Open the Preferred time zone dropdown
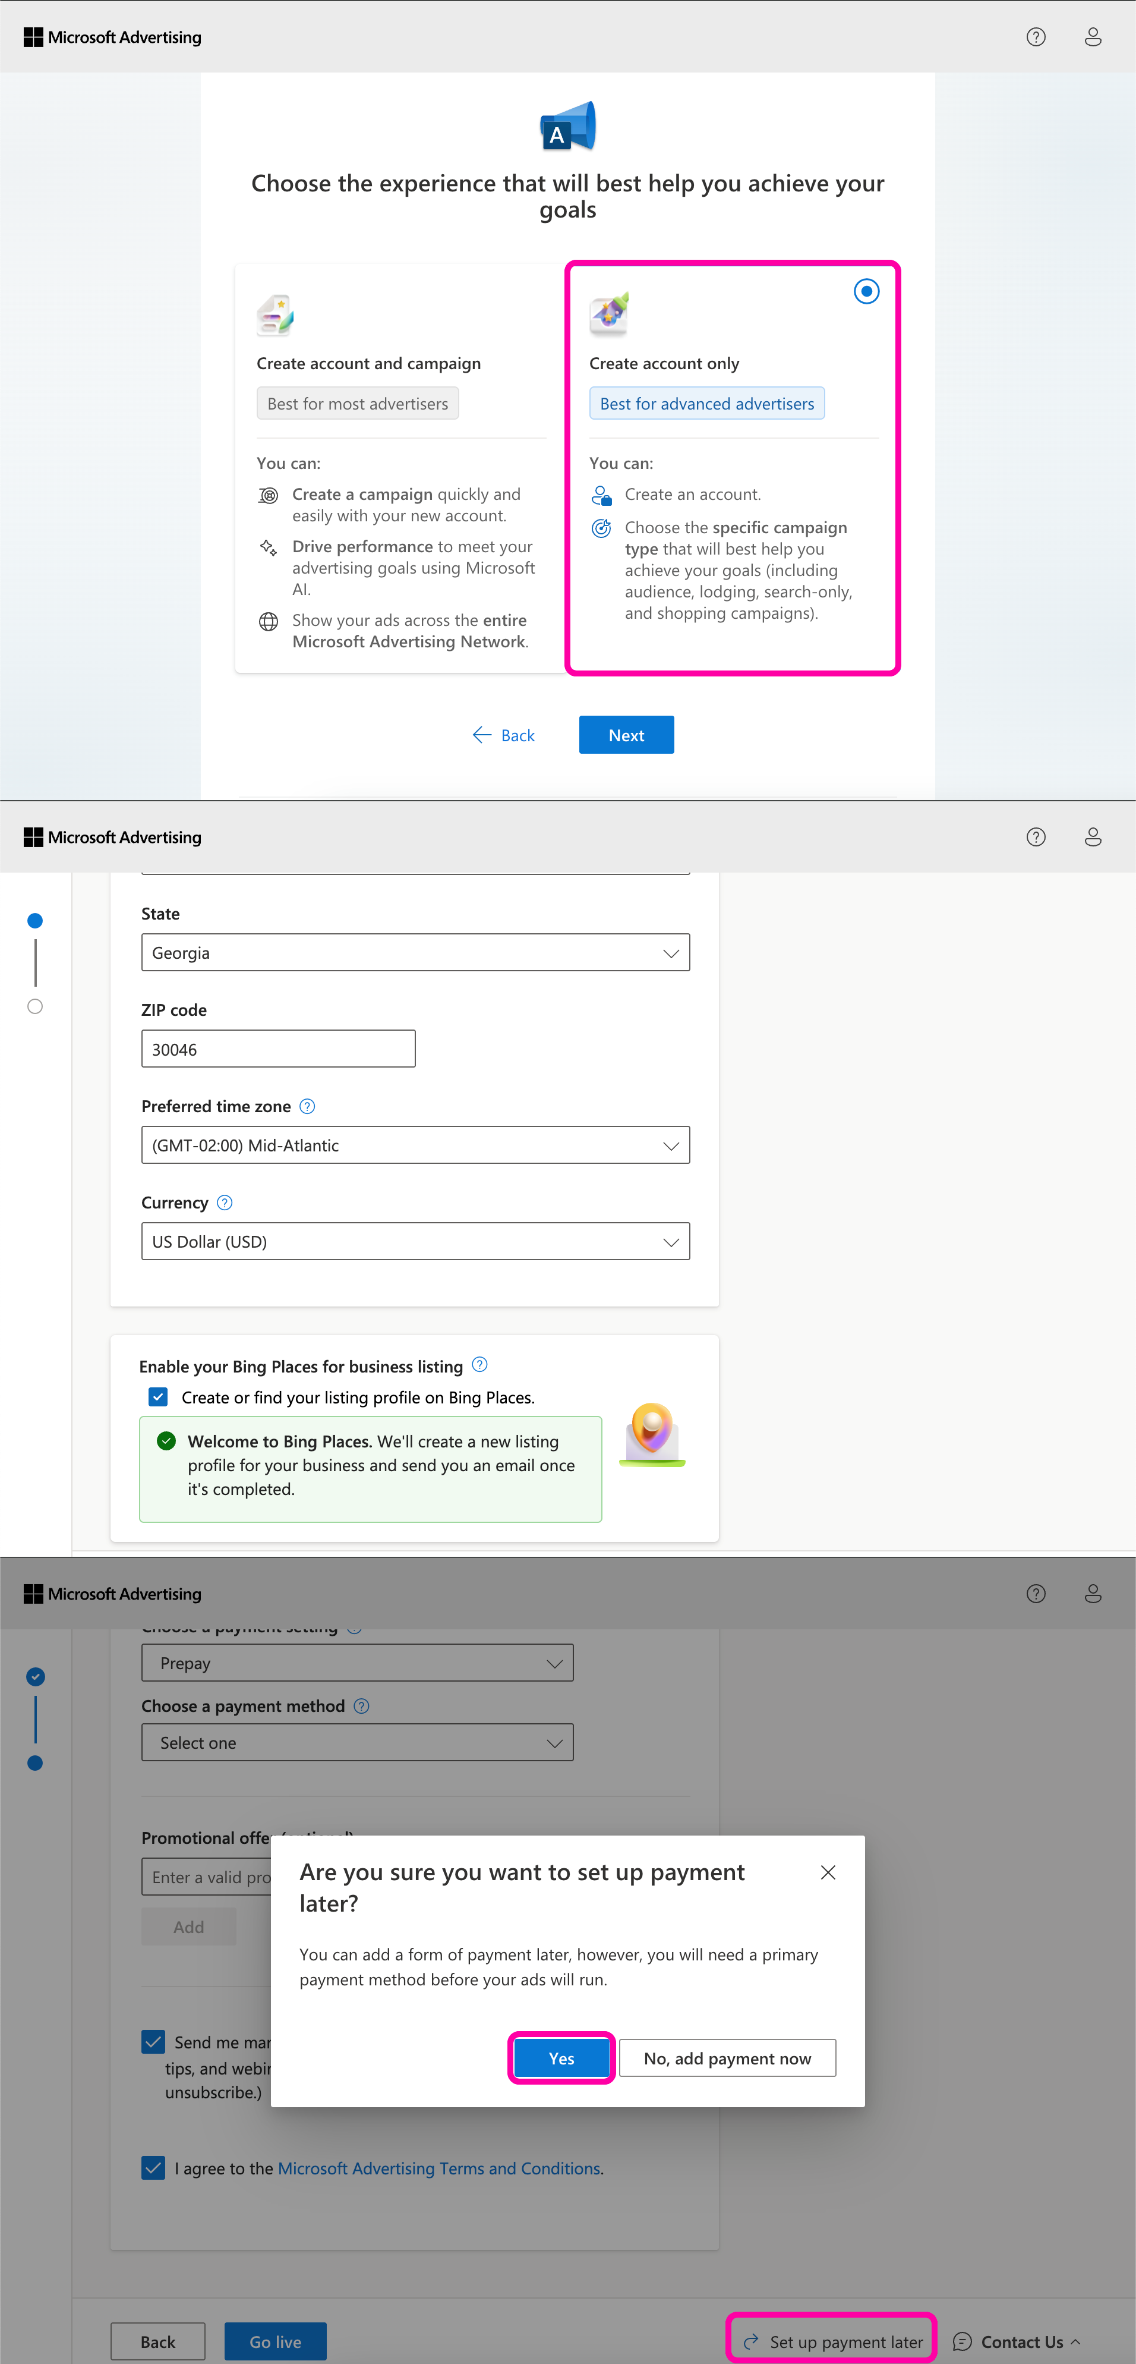The width and height of the screenshot is (1136, 2364). [416, 1145]
